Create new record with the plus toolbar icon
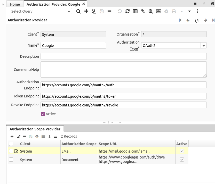Image resolution: width=215 pixels, height=184 pixels. pyautogui.click(x=86, y=11)
